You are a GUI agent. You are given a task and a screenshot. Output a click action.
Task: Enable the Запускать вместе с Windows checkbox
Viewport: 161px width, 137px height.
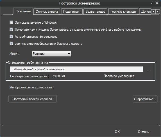(x=12, y=23)
